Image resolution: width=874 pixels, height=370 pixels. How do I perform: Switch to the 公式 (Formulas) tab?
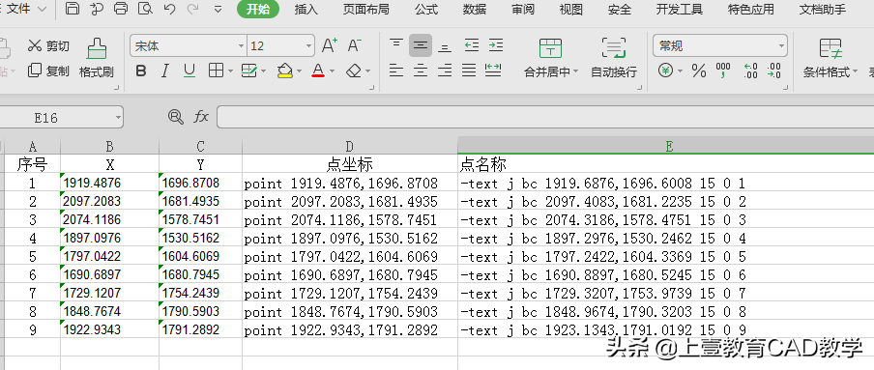tap(425, 10)
